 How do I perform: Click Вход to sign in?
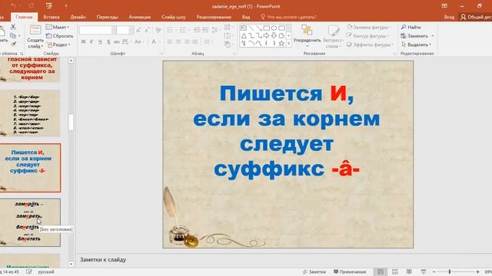click(x=449, y=17)
